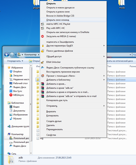
Task: Select the Компьютер node in the sidebar
Action: tap(16, 134)
